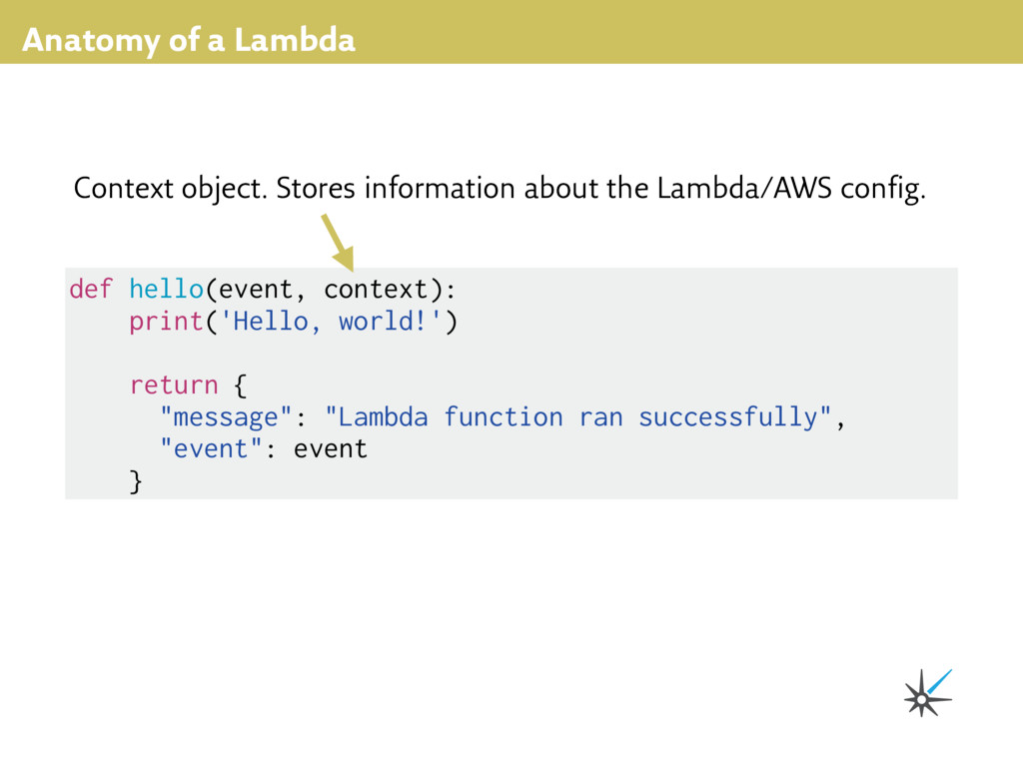Screen dimensions: 1023x767
Task: Click the "return" keyword
Action: tap(174, 384)
